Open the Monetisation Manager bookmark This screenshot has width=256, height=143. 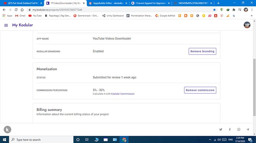click(x=139, y=16)
